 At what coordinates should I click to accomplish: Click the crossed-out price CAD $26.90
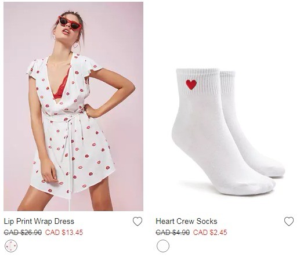click(23, 233)
